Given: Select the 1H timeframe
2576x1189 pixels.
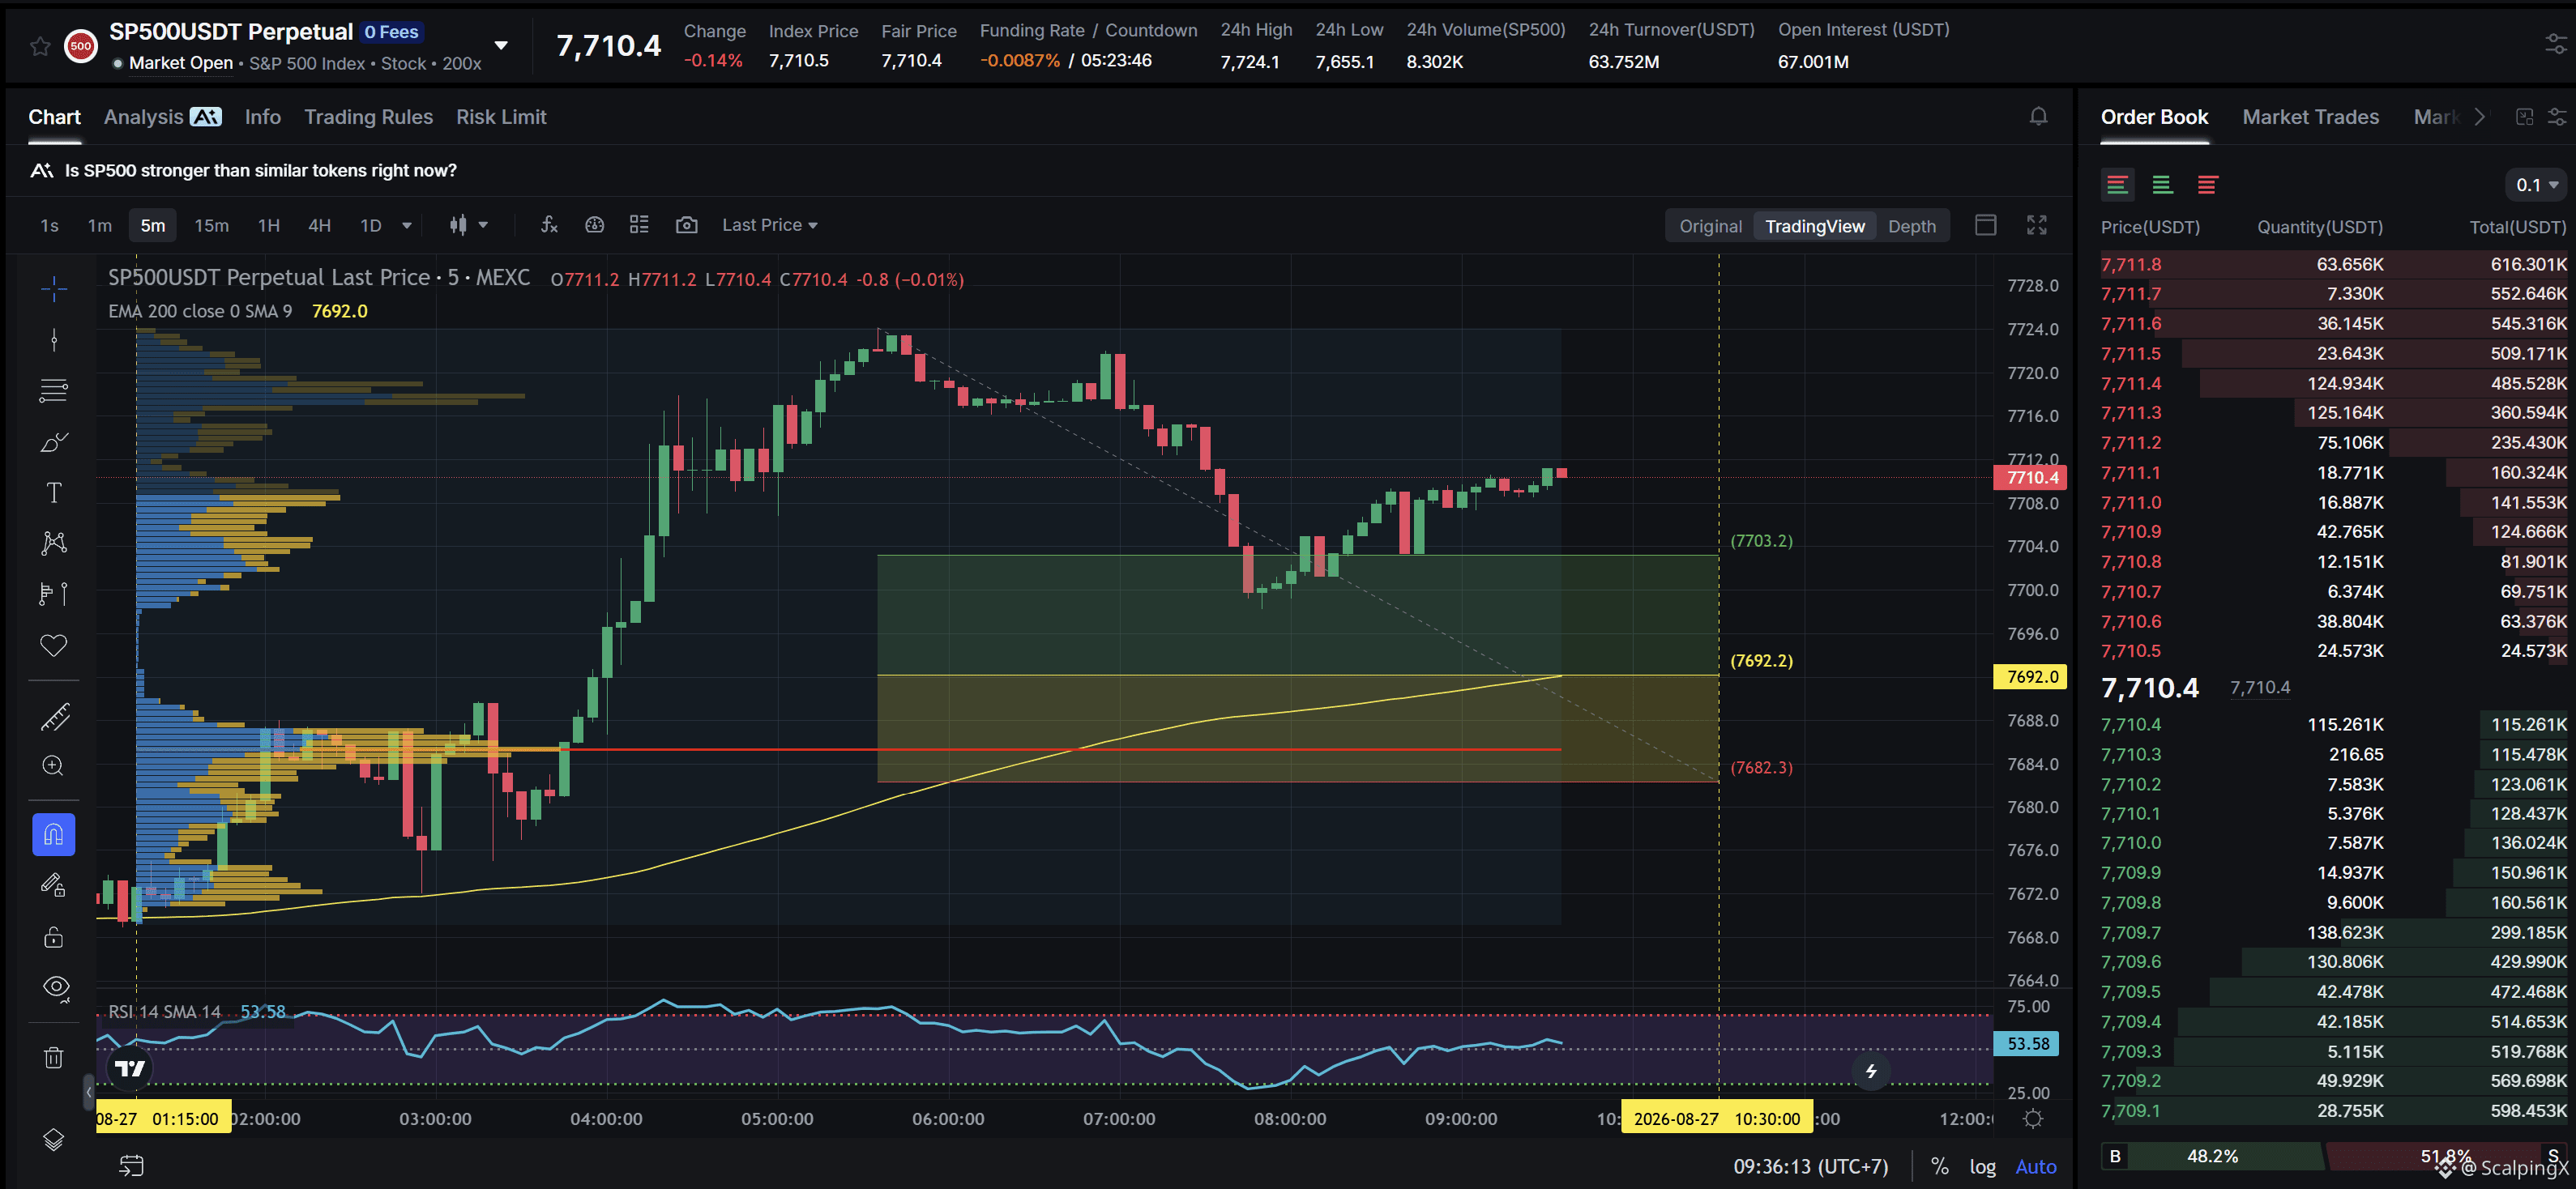Looking at the screenshot, I should pos(269,226).
